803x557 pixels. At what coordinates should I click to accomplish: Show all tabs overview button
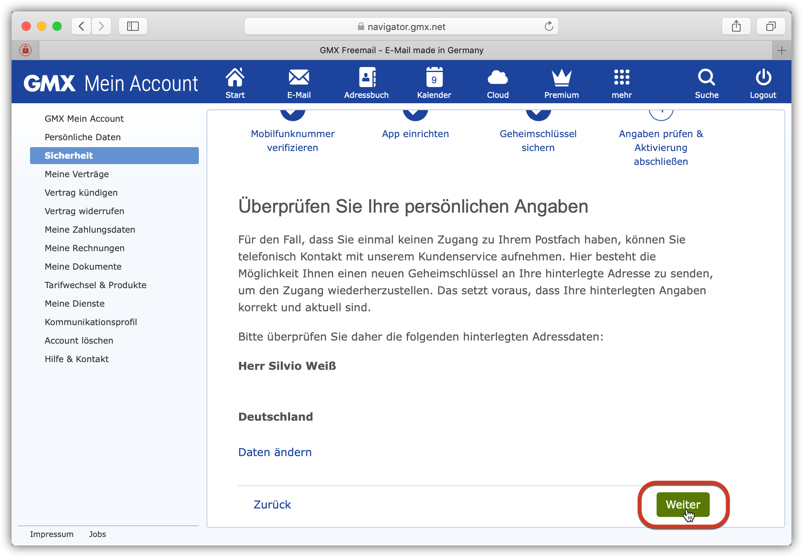[x=771, y=26]
